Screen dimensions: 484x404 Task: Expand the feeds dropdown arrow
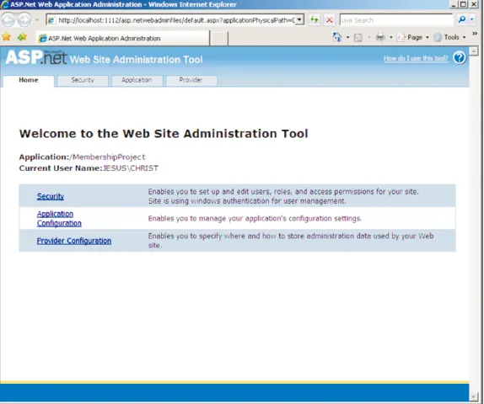click(369, 38)
